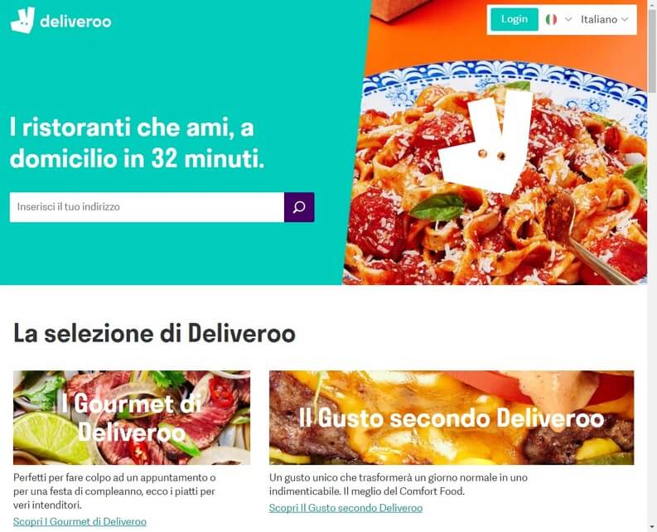Click the 'I ristoranti che ami' headline text
Image resolution: width=657 pixels, height=532 pixels.
(x=137, y=143)
